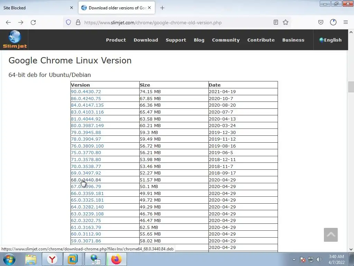Viewport: 354px width, 266px height.
Task: Show hidden system tray icons arrow
Action: pos(294,260)
